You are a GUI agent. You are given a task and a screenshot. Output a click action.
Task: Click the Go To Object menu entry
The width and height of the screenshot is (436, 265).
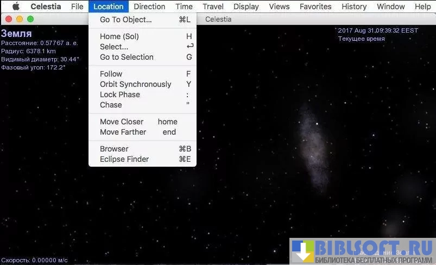(x=125, y=20)
